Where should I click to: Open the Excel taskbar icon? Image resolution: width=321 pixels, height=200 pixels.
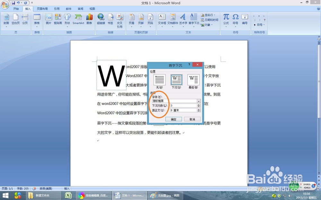(68, 196)
